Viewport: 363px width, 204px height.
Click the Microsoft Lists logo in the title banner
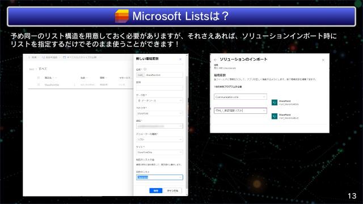(122, 16)
